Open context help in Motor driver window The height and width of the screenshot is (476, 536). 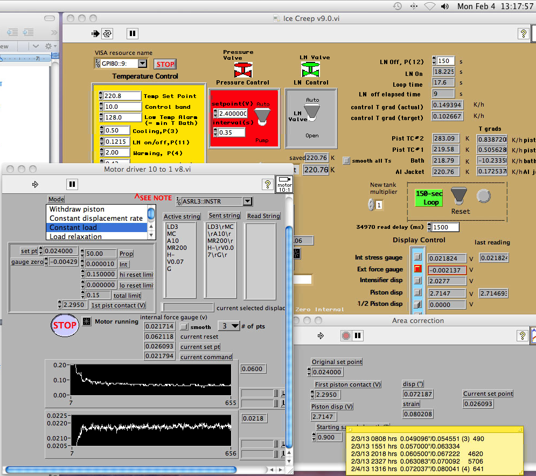pos(267,184)
